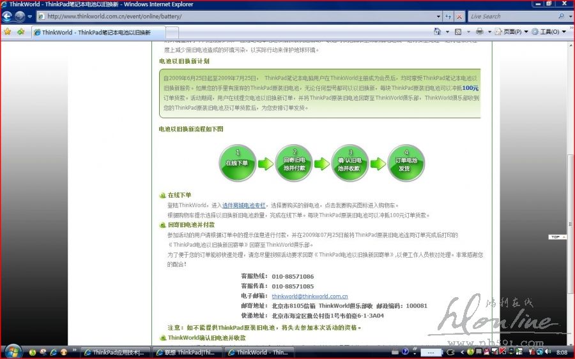Open the recent pages dropdown arrow
Viewport: 575px width, 359px height.
(x=29, y=17)
